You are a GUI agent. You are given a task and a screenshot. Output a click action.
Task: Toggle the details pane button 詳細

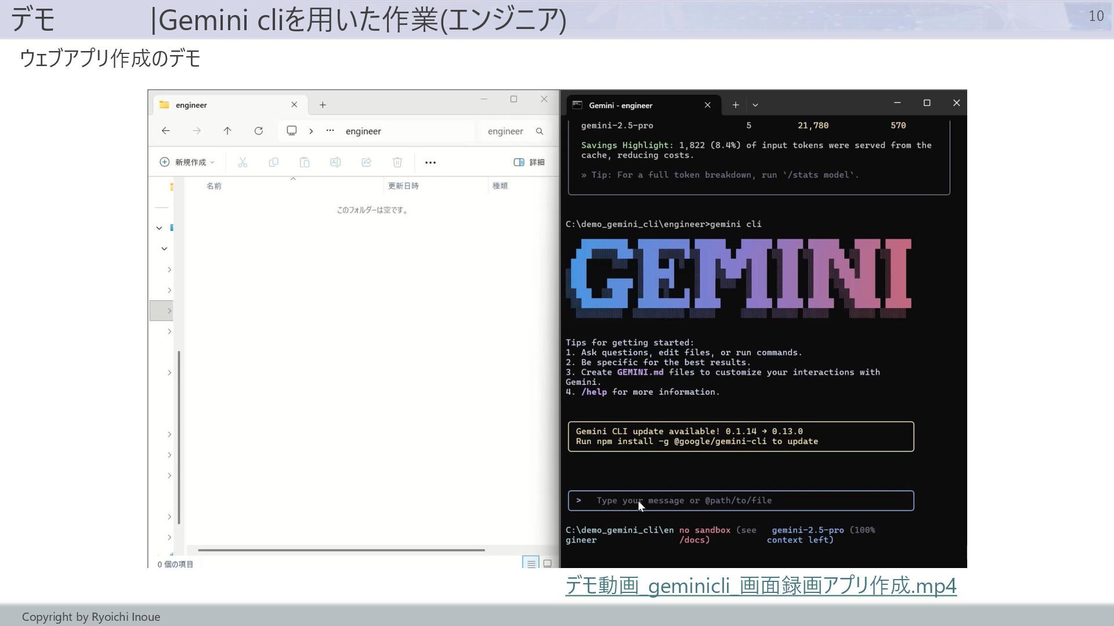pos(529,162)
